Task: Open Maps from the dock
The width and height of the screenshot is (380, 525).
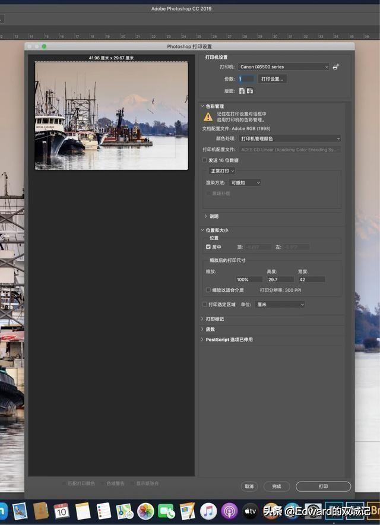Action: tap(125, 511)
